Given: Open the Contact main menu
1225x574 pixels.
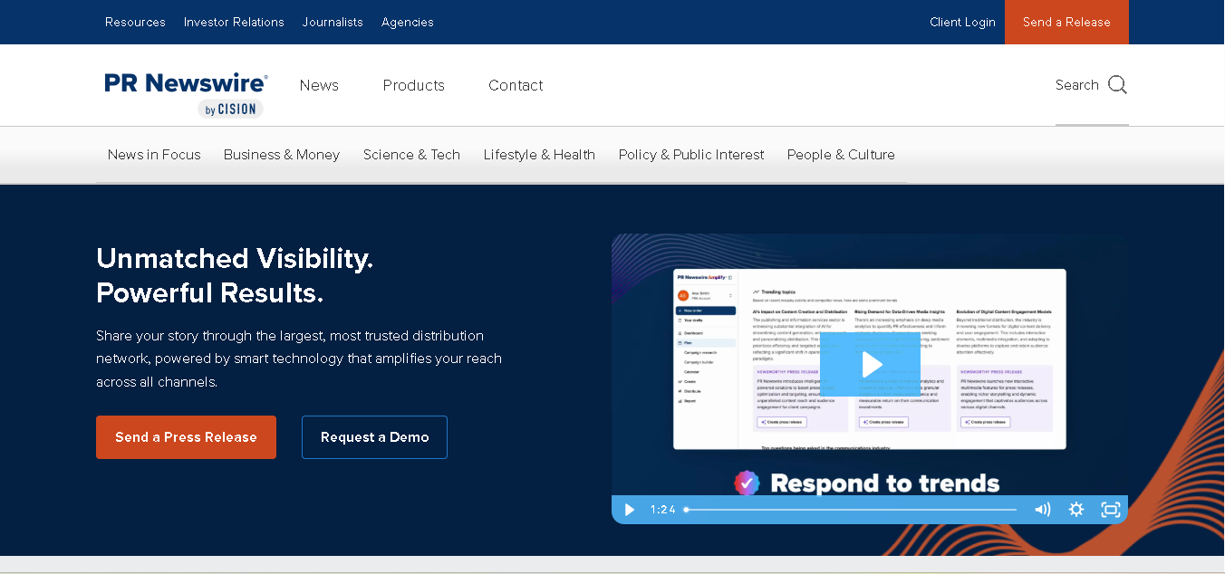Looking at the screenshot, I should pyautogui.click(x=516, y=85).
